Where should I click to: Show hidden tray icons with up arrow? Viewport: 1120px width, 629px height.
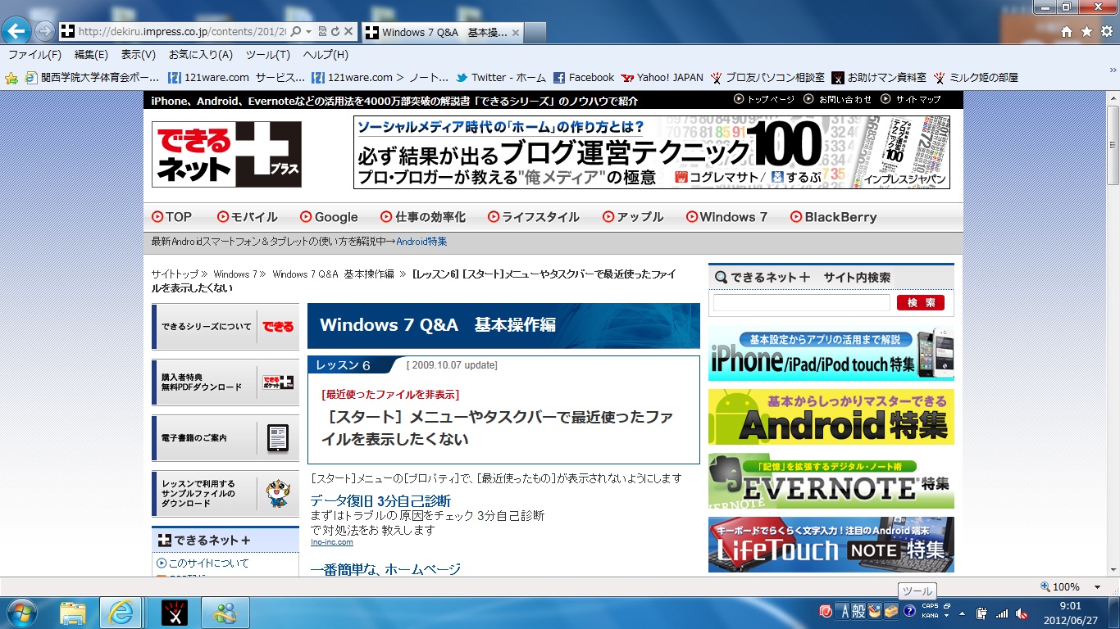coord(962,613)
